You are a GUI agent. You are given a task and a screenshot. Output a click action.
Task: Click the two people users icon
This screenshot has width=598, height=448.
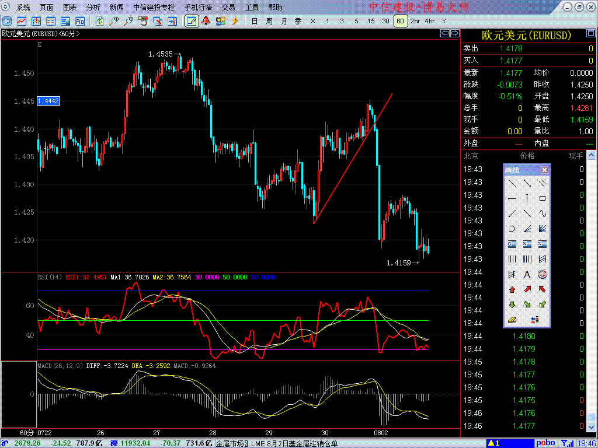pos(220,21)
